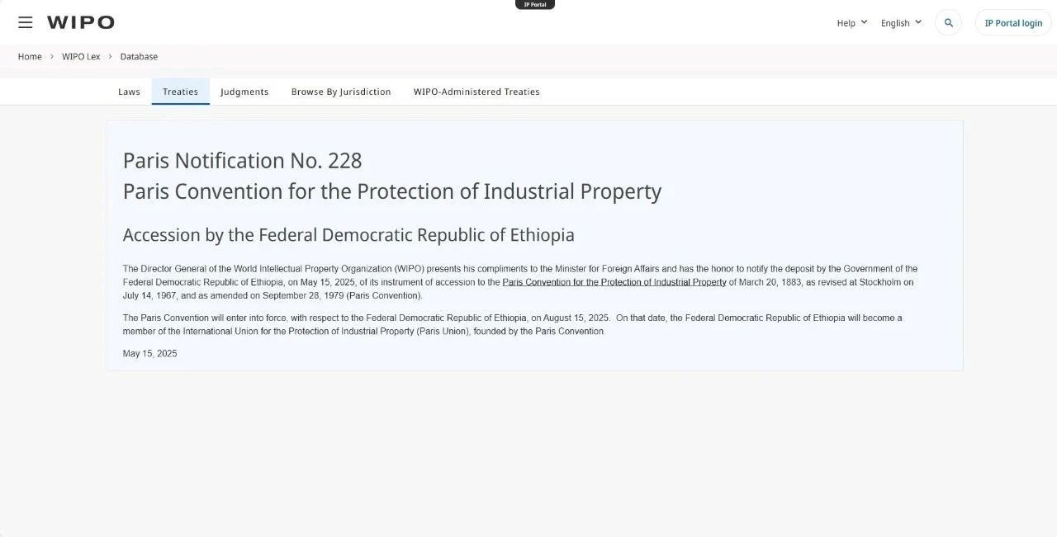Open the English language selector
The width and height of the screenshot is (1057, 537).
click(x=901, y=23)
